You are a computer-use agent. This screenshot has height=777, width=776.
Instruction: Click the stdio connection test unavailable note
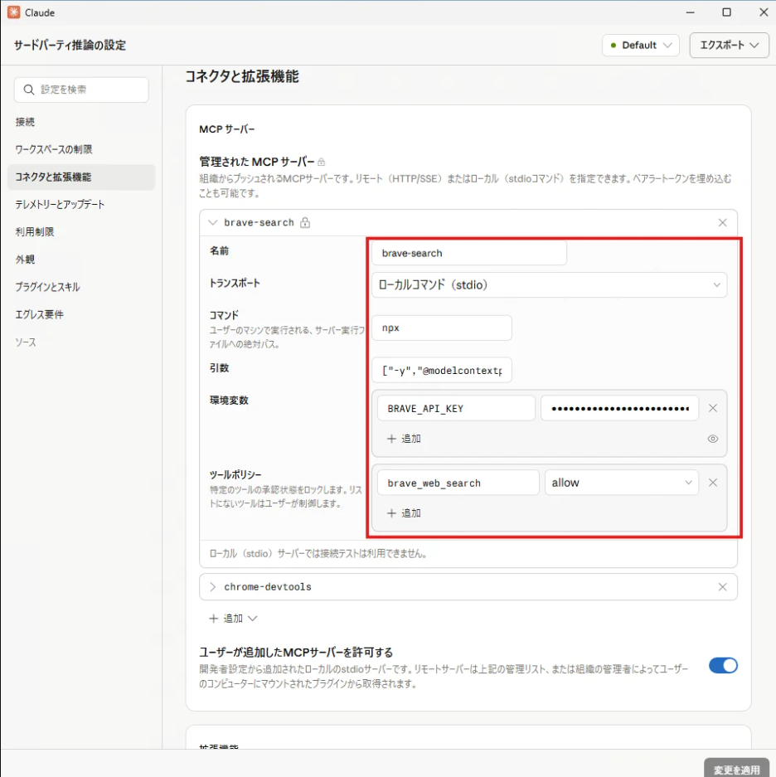(x=318, y=553)
